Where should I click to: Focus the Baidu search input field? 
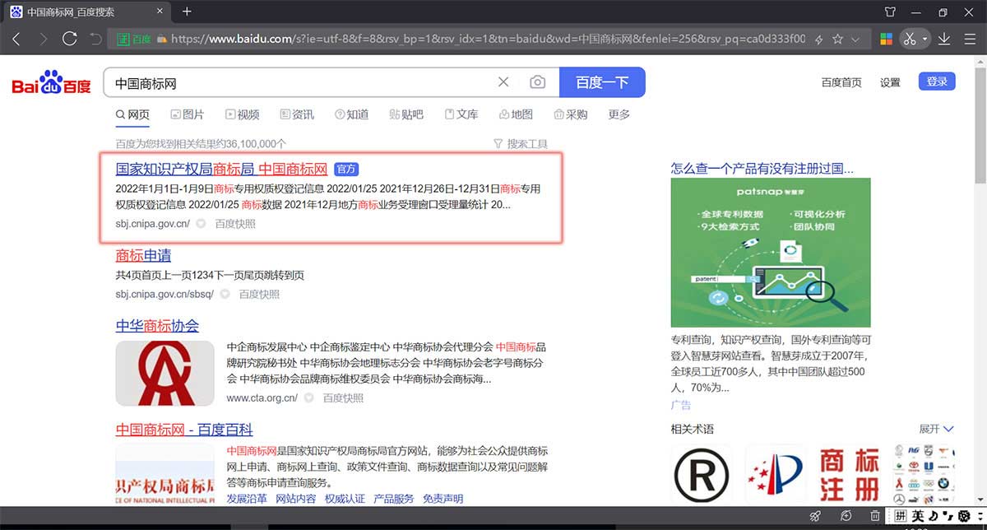pos(300,82)
